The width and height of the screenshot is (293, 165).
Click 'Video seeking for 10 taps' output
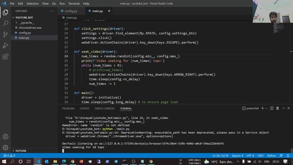83,147
